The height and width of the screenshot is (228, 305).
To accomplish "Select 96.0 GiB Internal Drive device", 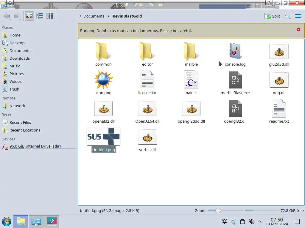I will [x=38, y=146].
